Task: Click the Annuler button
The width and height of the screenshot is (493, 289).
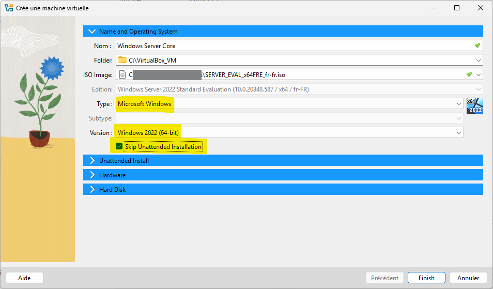Action: (468, 278)
